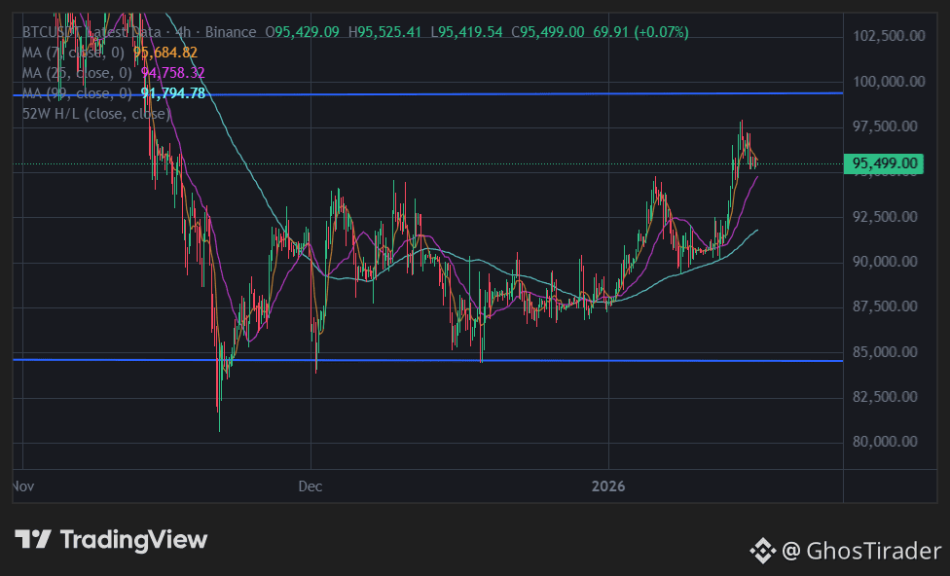Click the 87,500.00 price axis label
This screenshot has height=576, width=950.
click(885, 306)
